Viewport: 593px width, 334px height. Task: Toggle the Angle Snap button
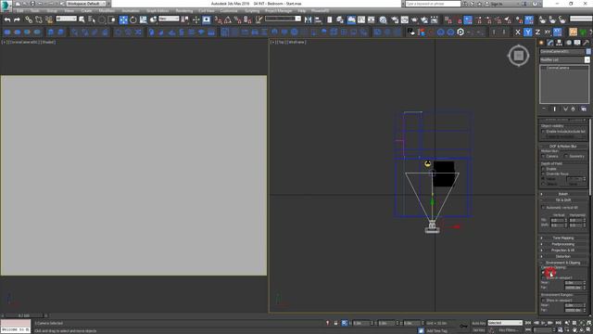point(228,19)
